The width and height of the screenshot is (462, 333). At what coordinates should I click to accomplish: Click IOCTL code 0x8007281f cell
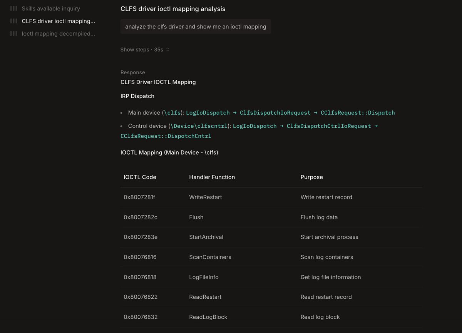139,197
